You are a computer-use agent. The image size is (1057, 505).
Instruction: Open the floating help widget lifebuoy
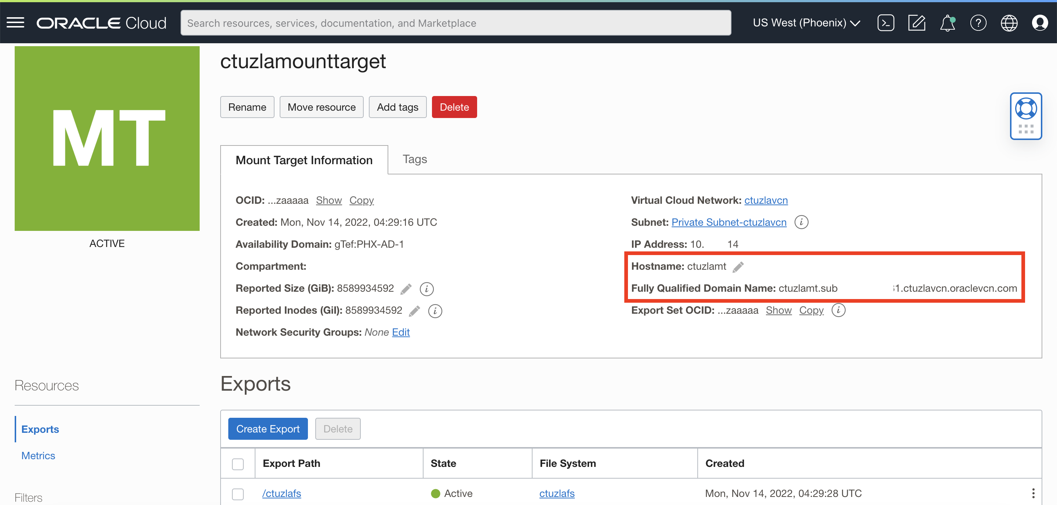[1026, 108]
